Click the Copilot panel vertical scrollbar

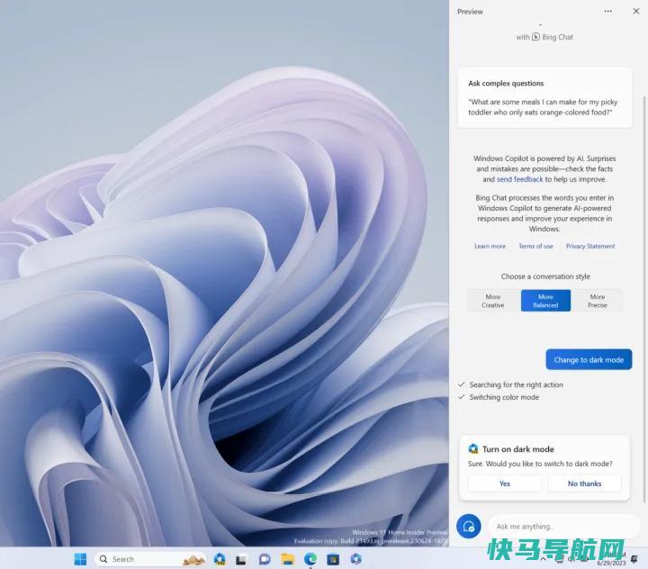(643, 298)
